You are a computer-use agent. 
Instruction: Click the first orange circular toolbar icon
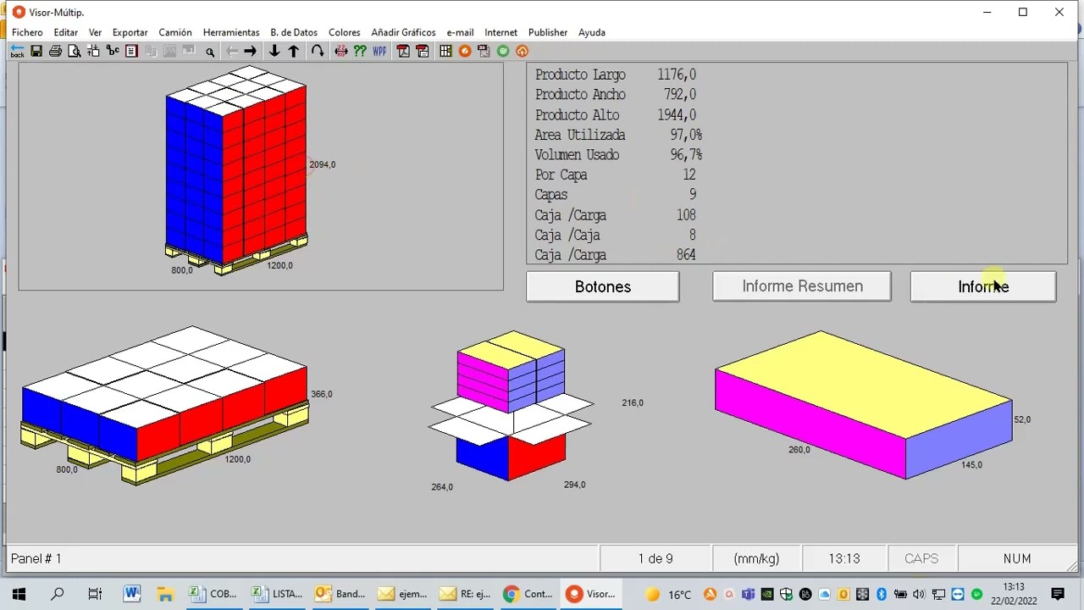click(x=465, y=51)
